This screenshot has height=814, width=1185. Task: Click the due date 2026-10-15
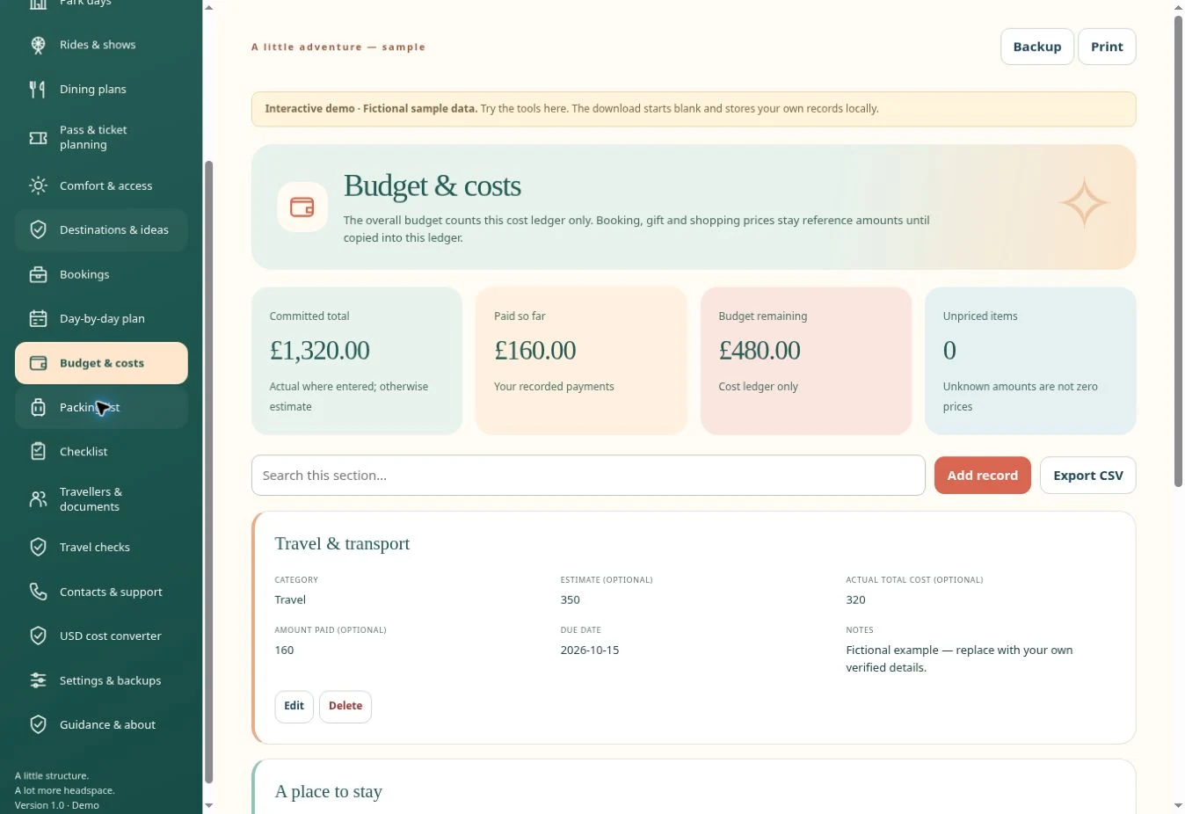[590, 650]
